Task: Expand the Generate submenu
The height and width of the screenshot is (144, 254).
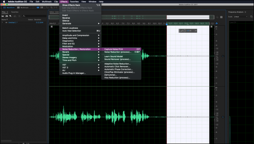Action: (80, 23)
